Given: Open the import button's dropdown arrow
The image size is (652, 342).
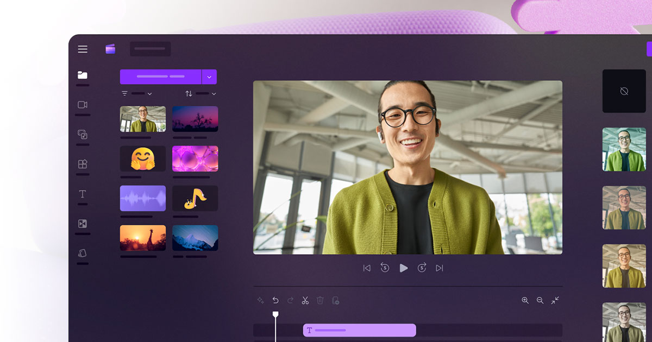Looking at the screenshot, I should click(x=209, y=77).
